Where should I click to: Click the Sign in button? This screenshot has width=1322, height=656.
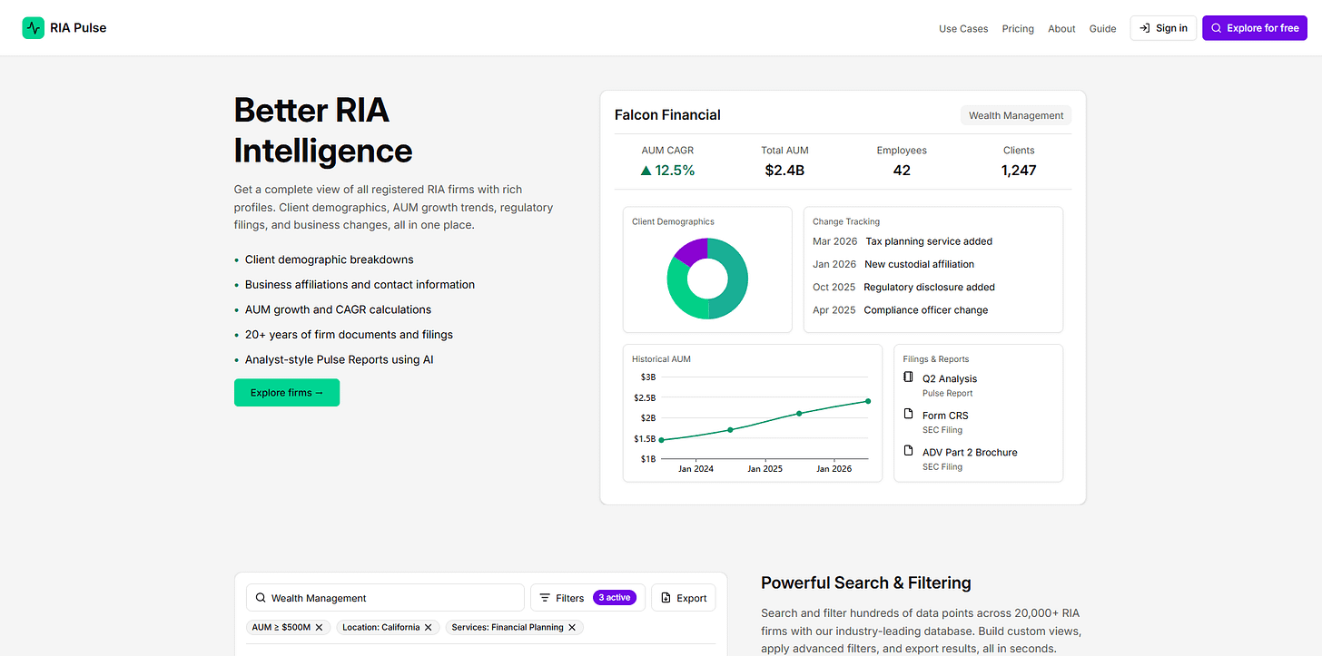tap(1163, 28)
